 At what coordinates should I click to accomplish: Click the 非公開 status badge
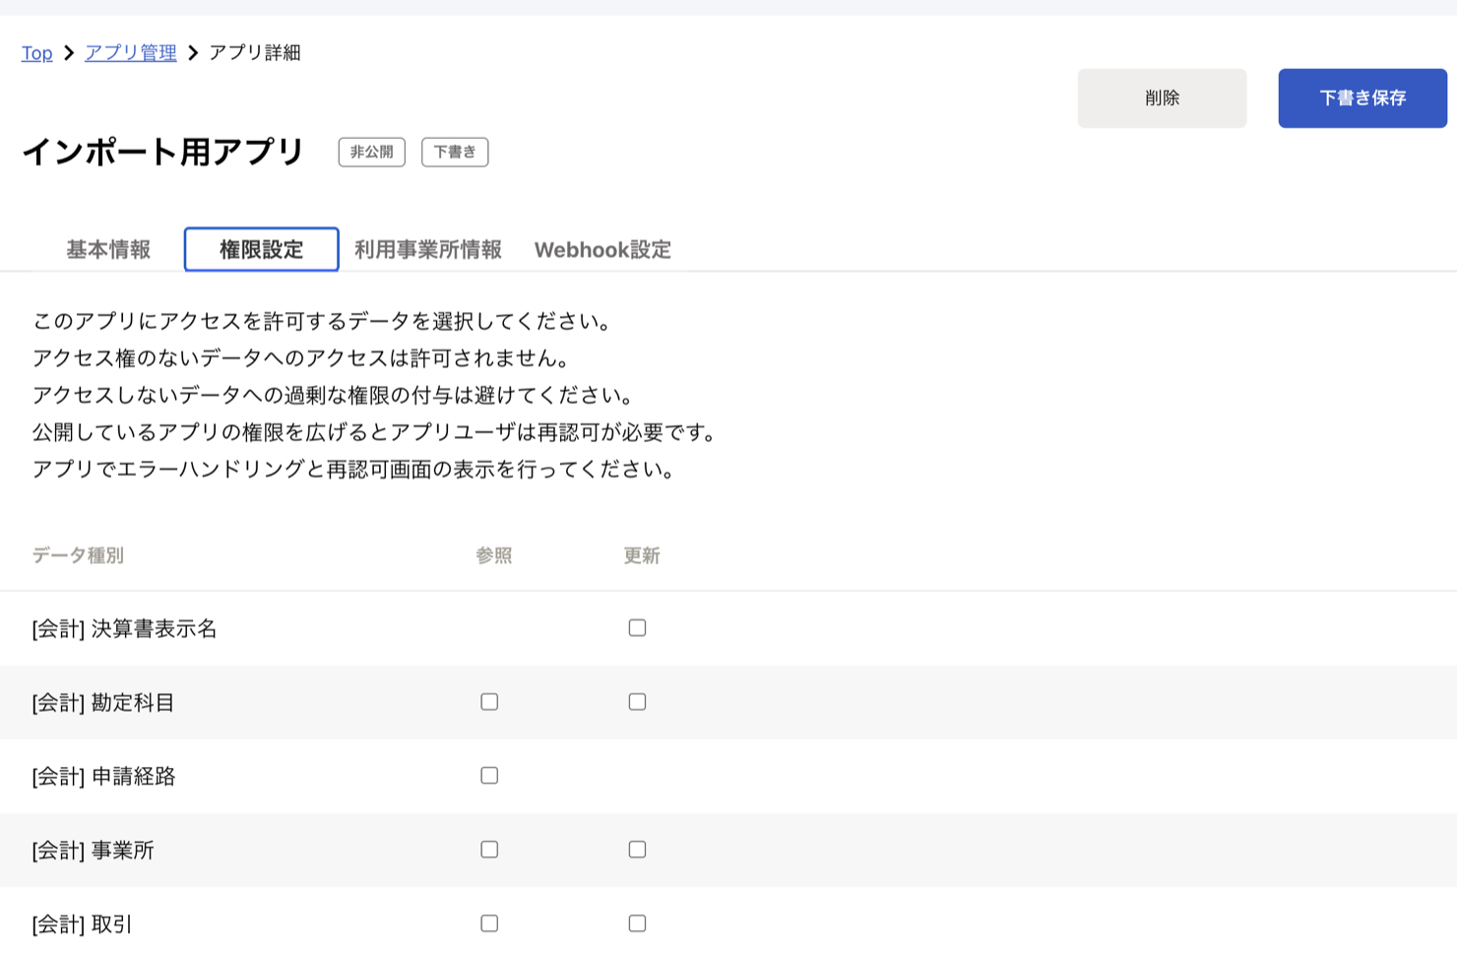click(372, 153)
